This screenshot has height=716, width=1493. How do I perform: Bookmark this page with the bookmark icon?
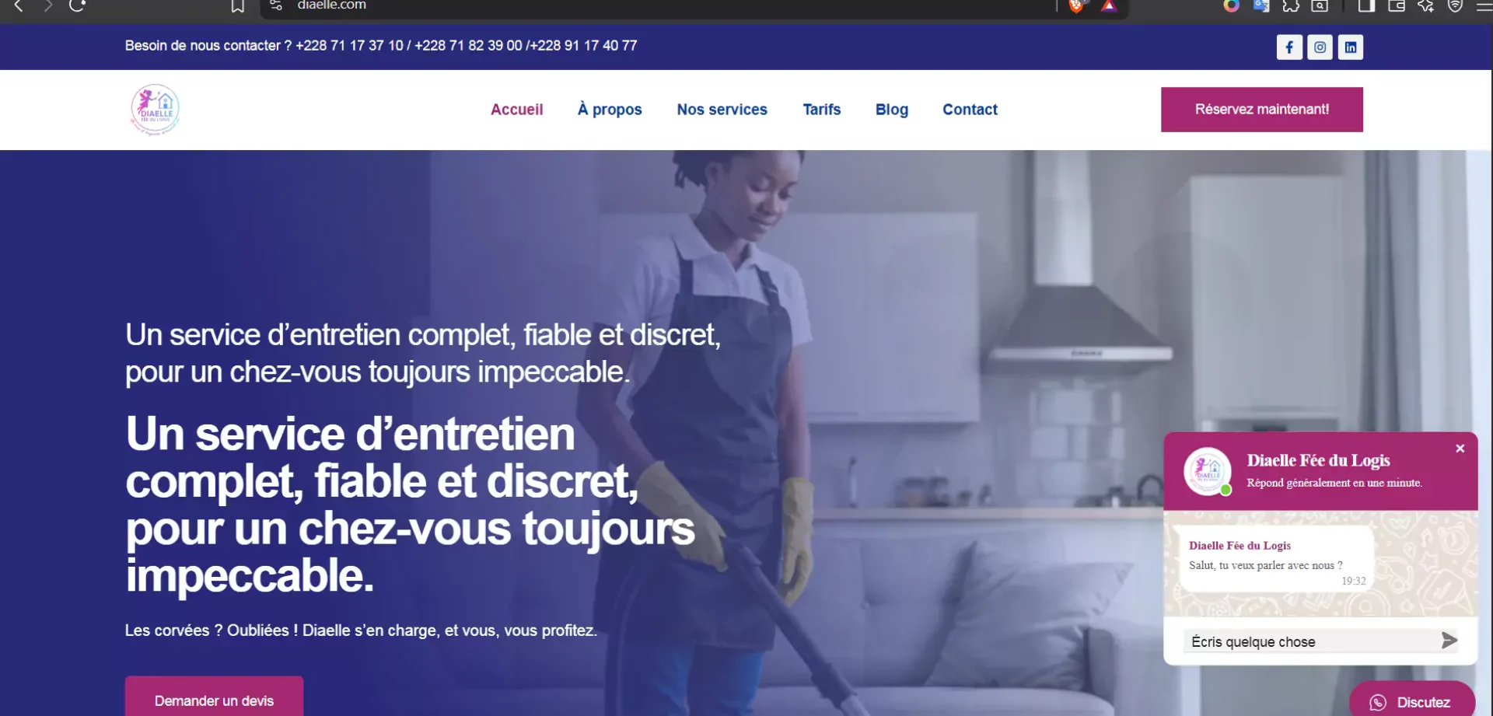[x=238, y=6]
